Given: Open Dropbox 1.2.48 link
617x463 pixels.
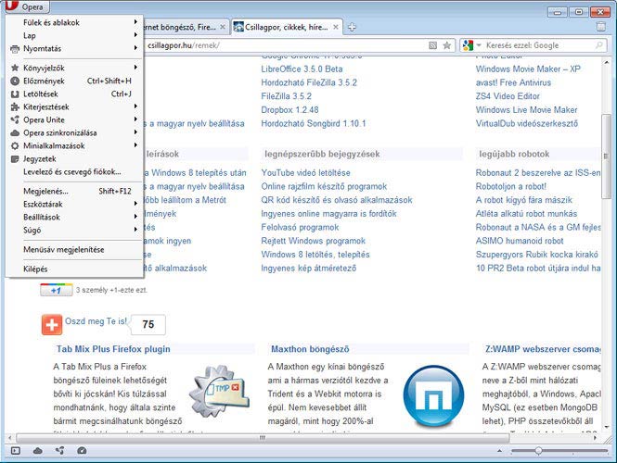Looking at the screenshot, I should [x=290, y=110].
